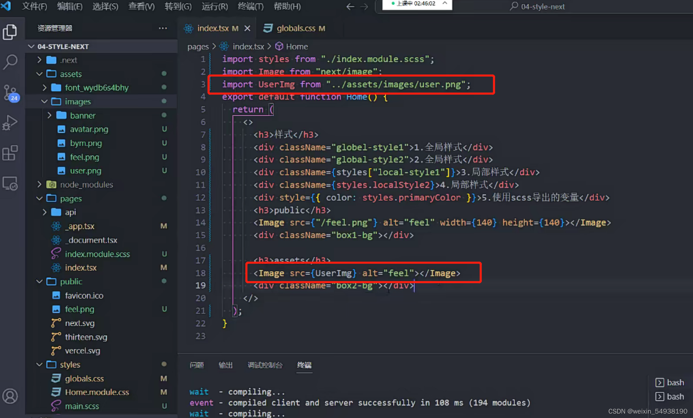The image size is (693, 418).
Task: Open the Run and Debug view
Action: pos(10,123)
